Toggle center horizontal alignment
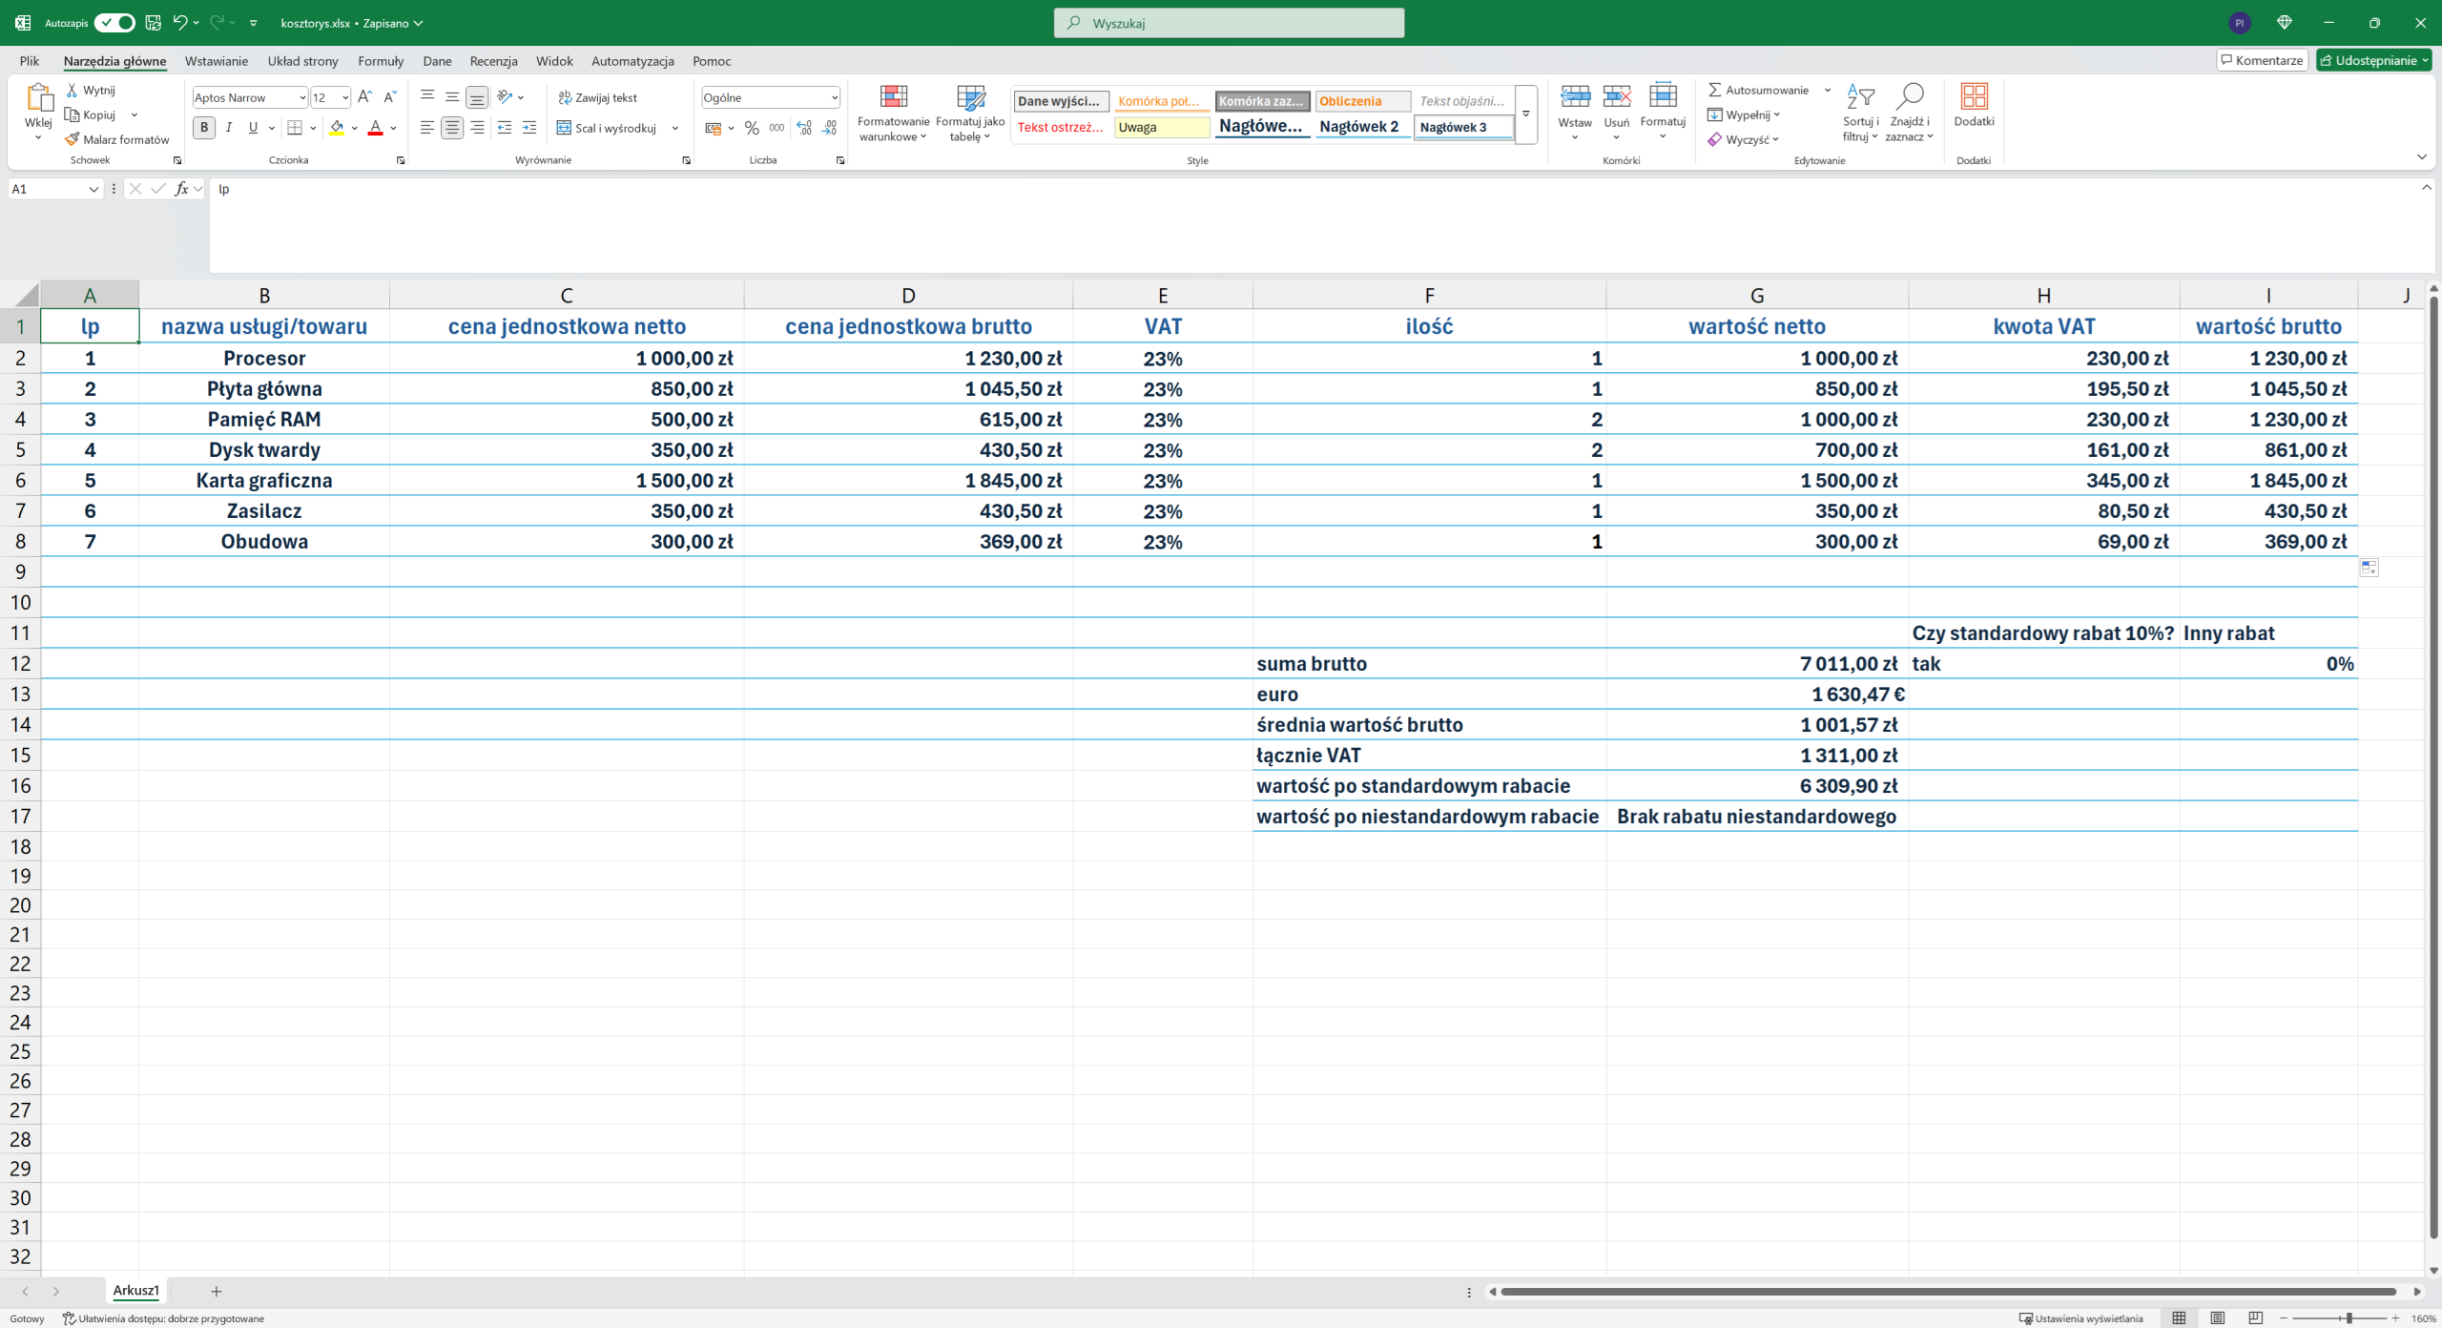The height and width of the screenshot is (1328, 2442). pos(452,128)
